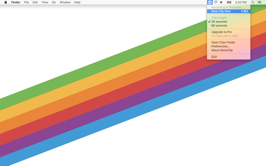Click the Apple menu icon
Viewport: 266px width, 166px height.
tap(5, 2)
